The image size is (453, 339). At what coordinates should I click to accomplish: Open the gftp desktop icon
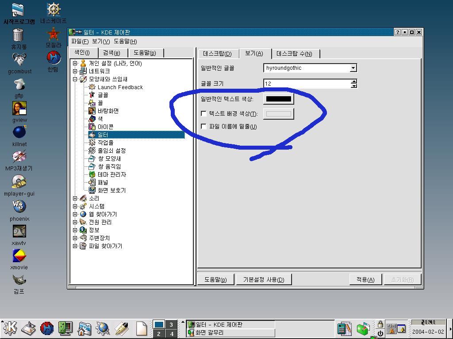coord(19,84)
